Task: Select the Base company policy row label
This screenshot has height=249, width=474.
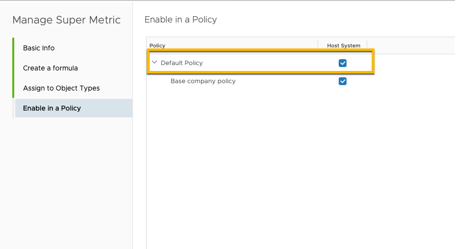Action: (x=203, y=81)
